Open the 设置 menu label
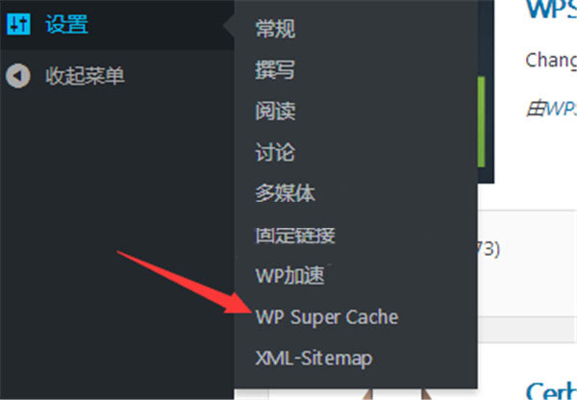The image size is (577, 400). 66,24
